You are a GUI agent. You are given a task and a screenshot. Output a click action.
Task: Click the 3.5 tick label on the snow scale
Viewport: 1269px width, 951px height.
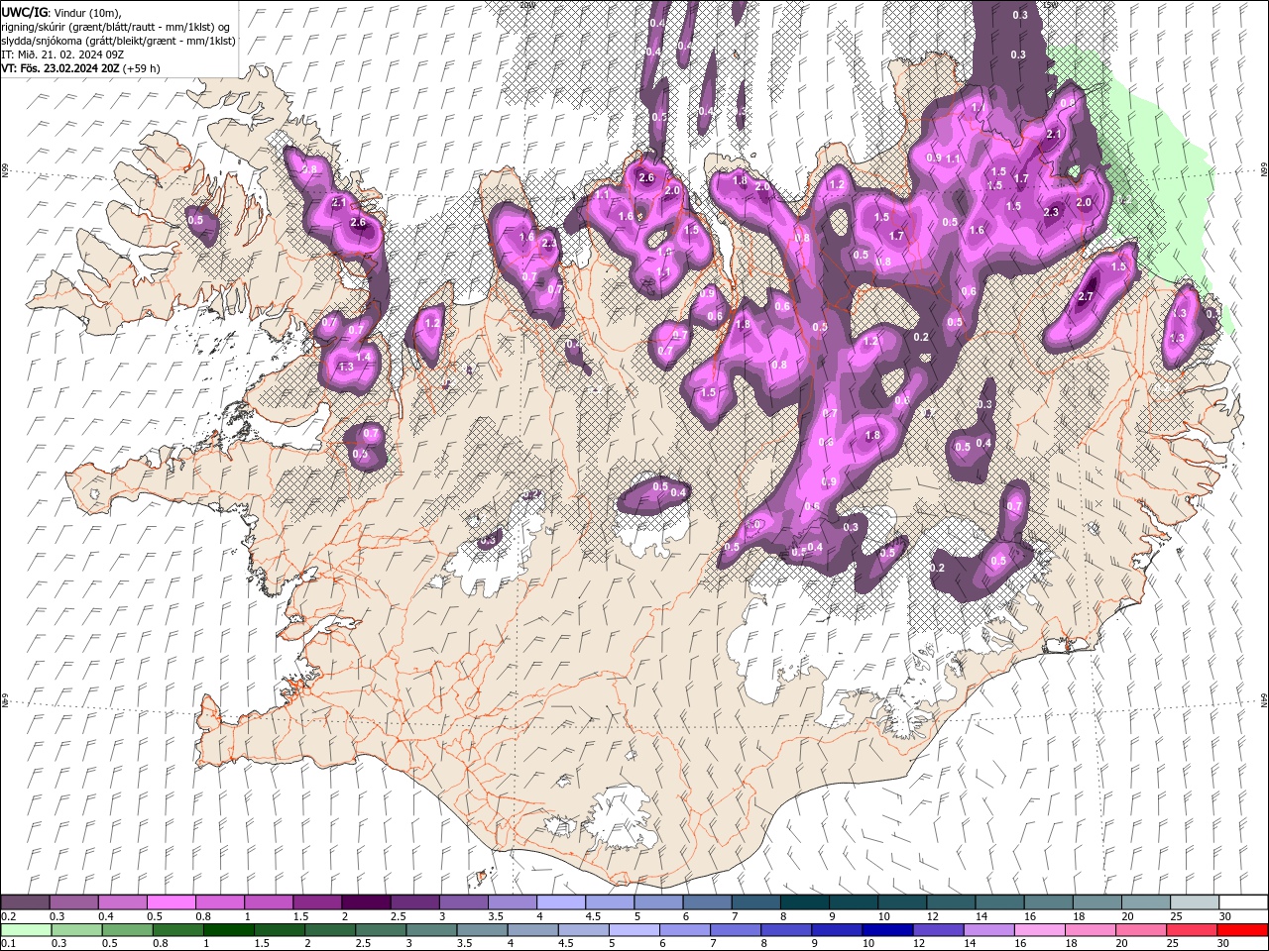(494, 916)
